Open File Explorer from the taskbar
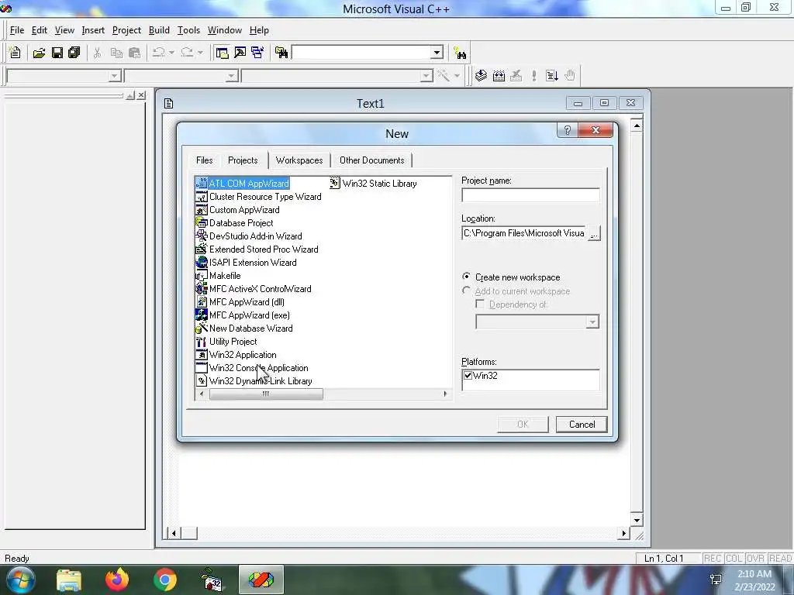The height and width of the screenshot is (595, 794). point(69,580)
